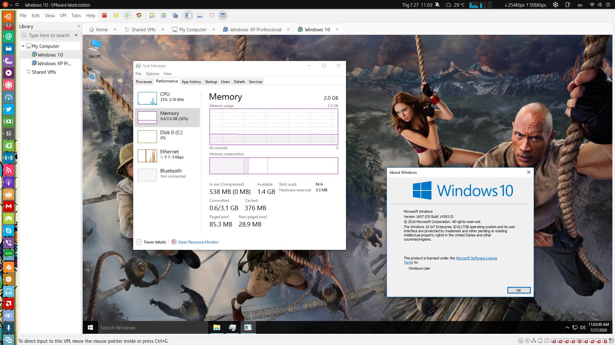Open the host power menu icon

coord(608,5)
